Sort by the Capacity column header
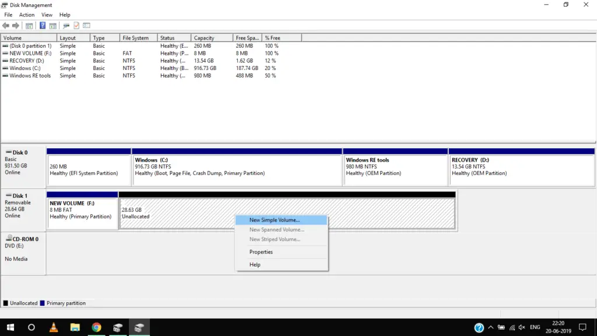Viewport: 597px width, 336px height. [212, 38]
